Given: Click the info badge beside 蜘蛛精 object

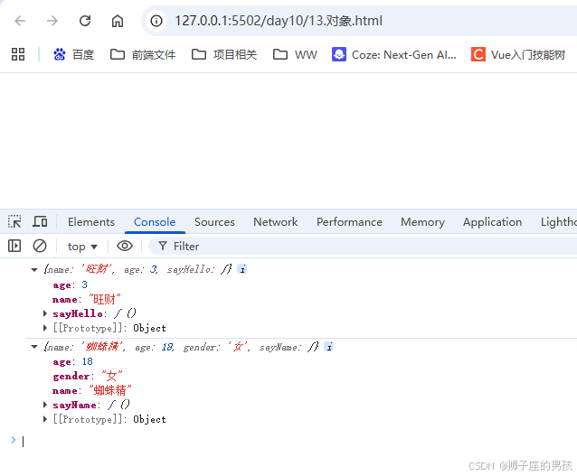Looking at the screenshot, I should point(329,347).
